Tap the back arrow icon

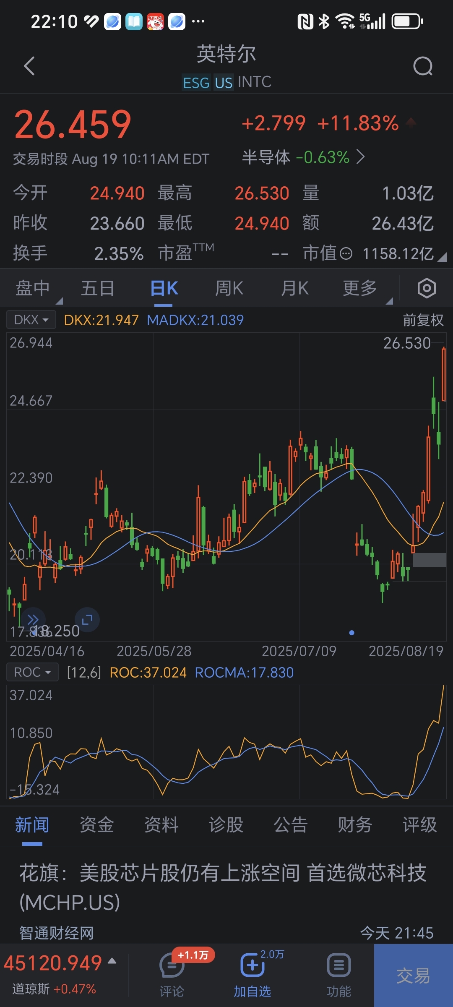(29, 66)
